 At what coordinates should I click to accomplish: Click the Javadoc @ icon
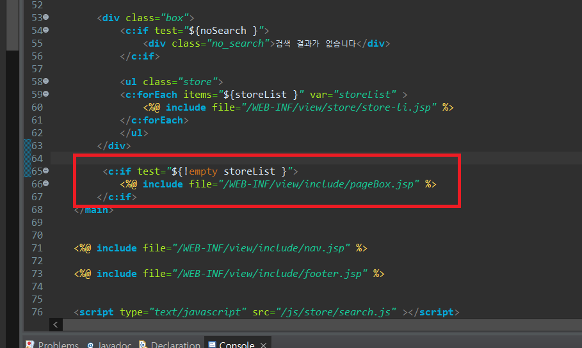point(90,345)
